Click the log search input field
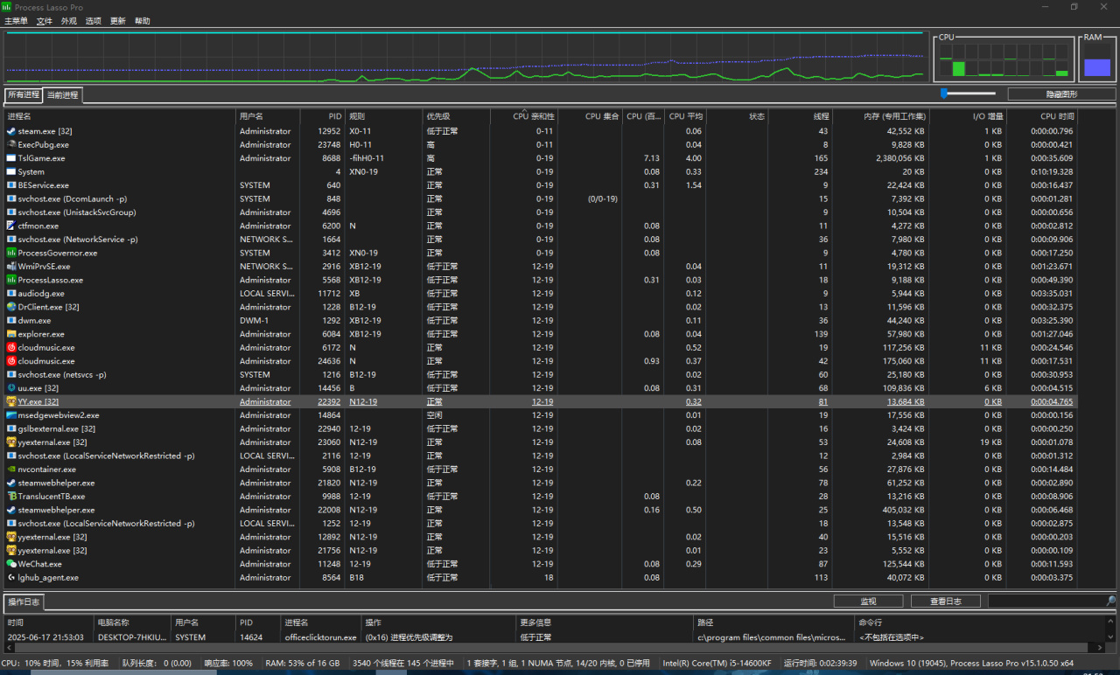The image size is (1120, 675). (1046, 602)
